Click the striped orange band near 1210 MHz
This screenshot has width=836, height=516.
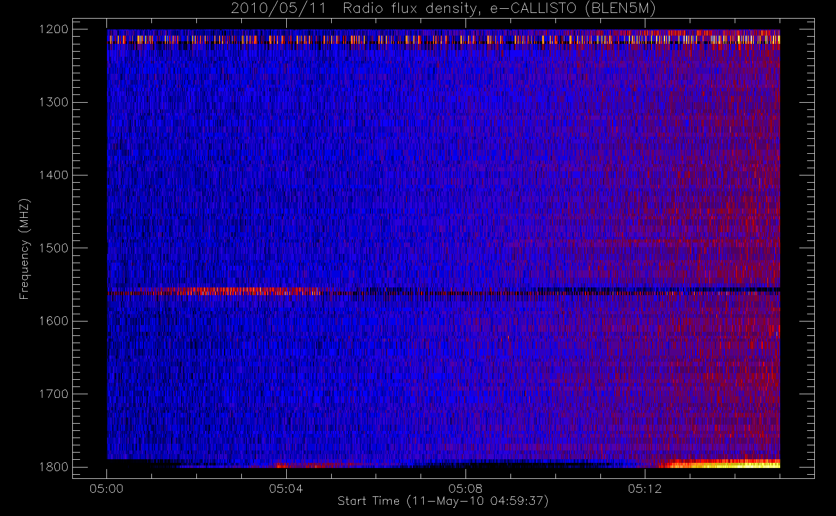443,39
